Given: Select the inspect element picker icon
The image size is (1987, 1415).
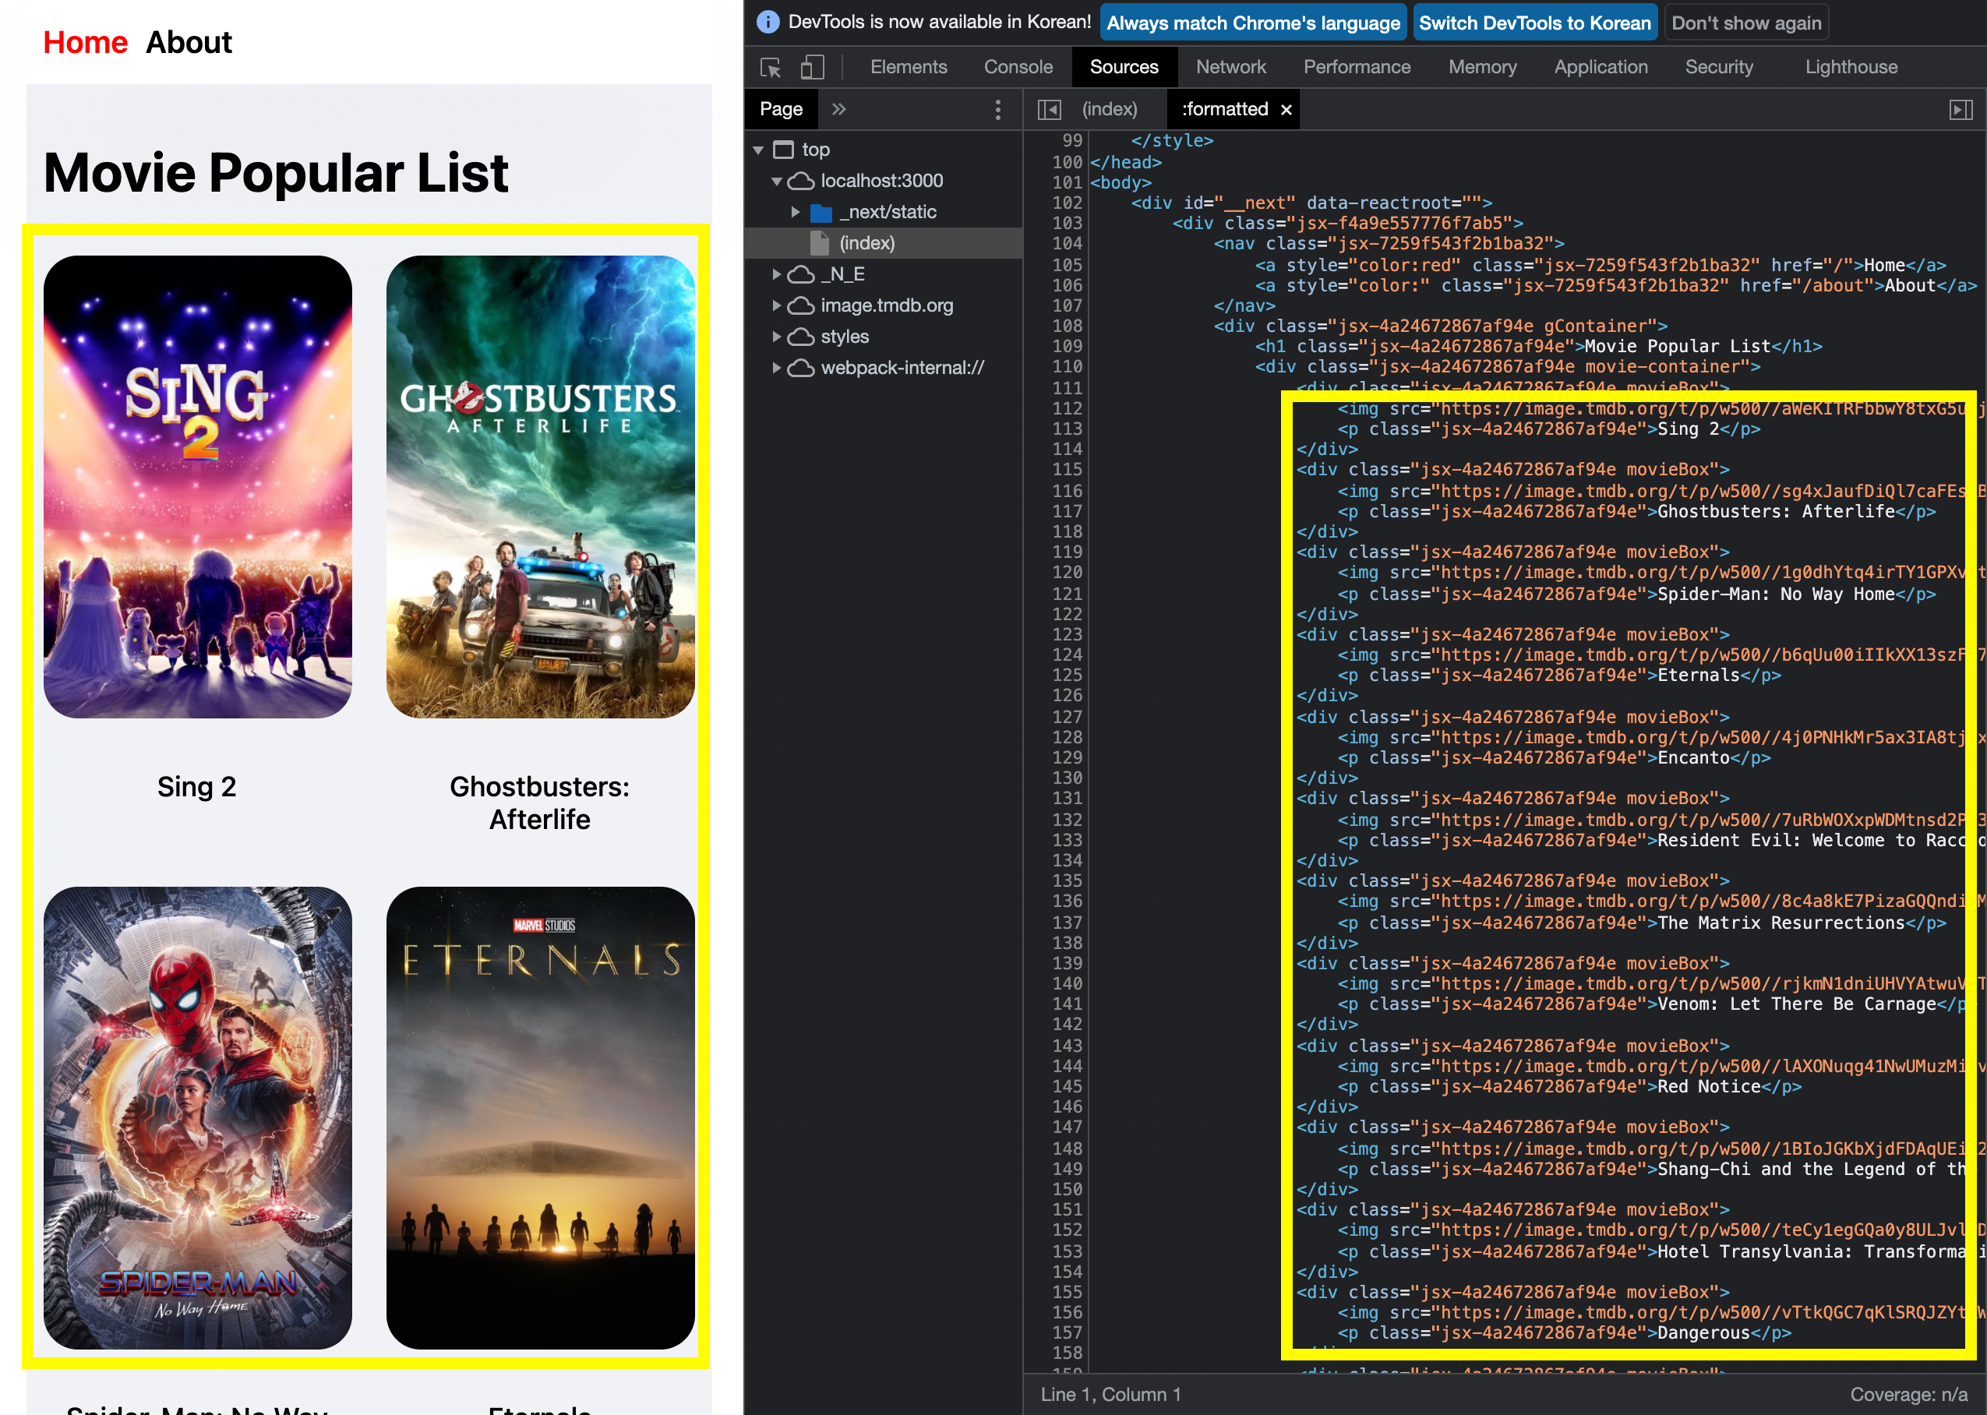Looking at the screenshot, I should (x=770, y=67).
